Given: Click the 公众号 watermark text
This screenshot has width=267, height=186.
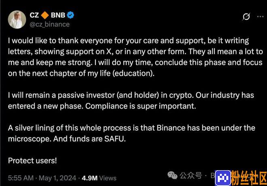Looking at the screenshot, I should tap(191, 175).
